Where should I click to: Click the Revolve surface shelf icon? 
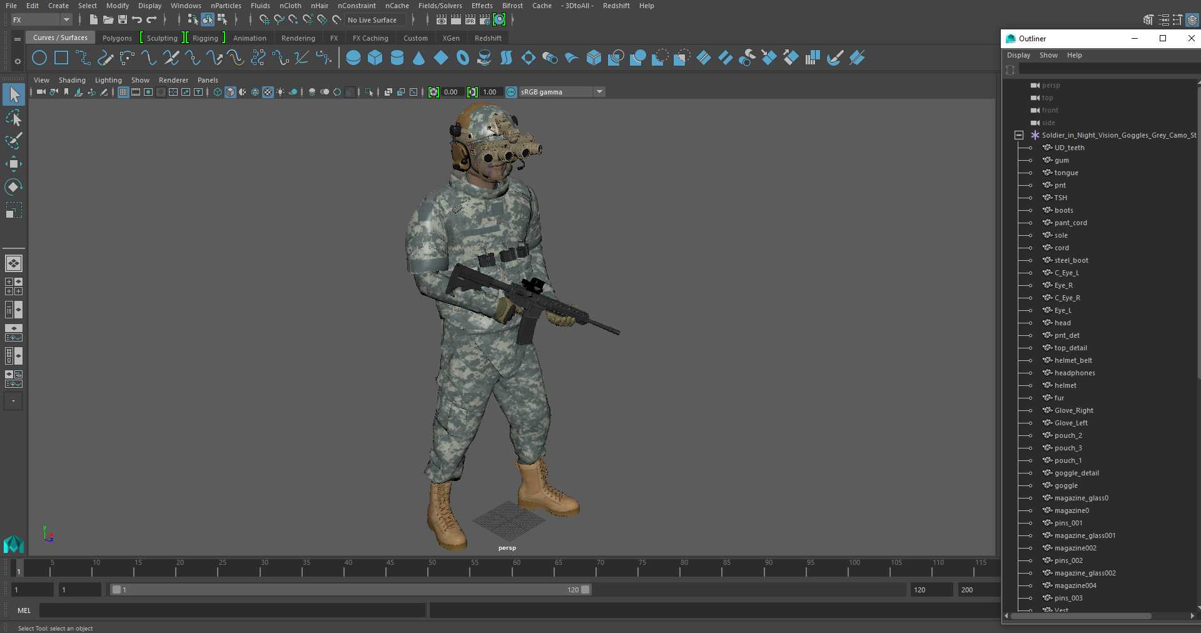(484, 58)
